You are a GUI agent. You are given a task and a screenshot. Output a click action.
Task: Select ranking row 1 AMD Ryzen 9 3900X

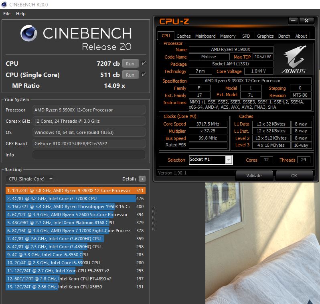[x=75, y=191]
